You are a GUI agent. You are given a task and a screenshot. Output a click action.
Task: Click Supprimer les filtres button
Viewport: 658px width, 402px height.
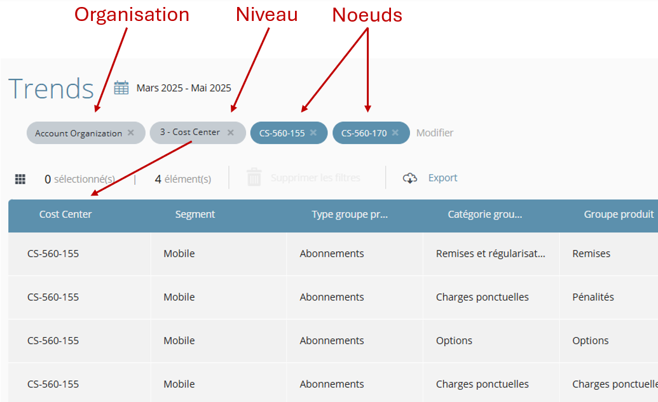click(315, 178)
